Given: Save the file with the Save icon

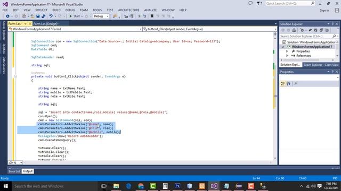Looking at the screenshot, I should (x=38, y=16).
